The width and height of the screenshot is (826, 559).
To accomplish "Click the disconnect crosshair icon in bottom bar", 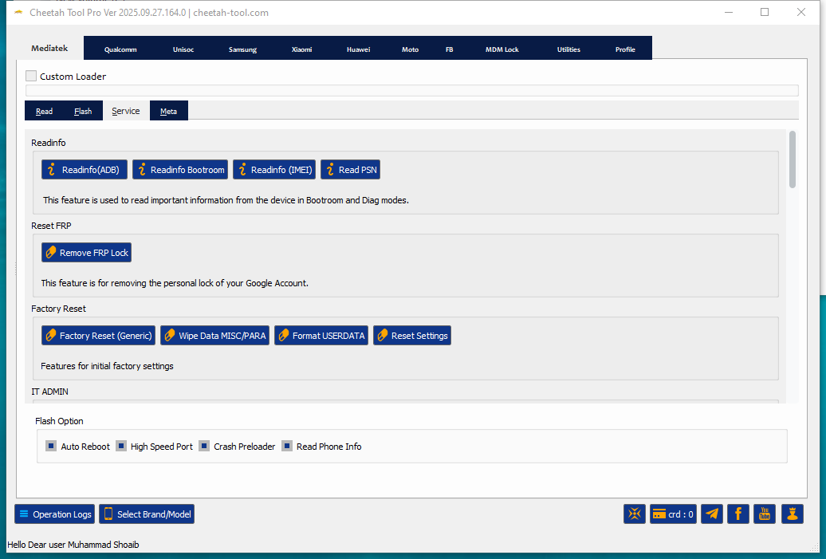I will [635, 514].
